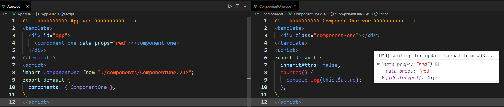The height and width of the screenshot is (107, 504).
Task: Switch to the App.vue tab
Action: pos(14,6)
